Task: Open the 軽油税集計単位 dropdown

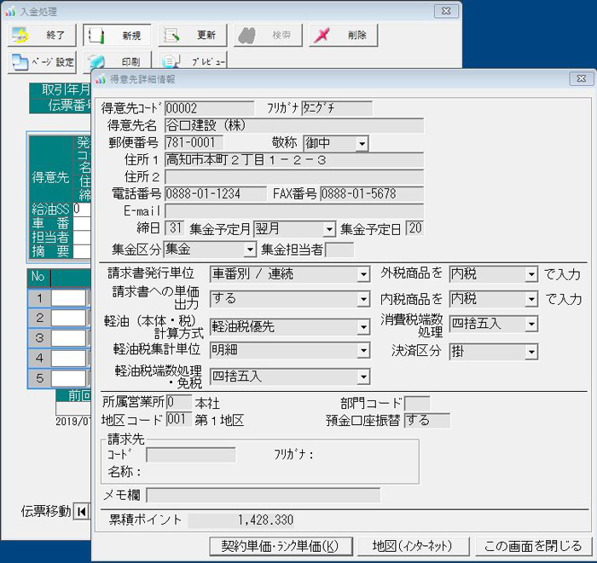Action: (363, 351)
